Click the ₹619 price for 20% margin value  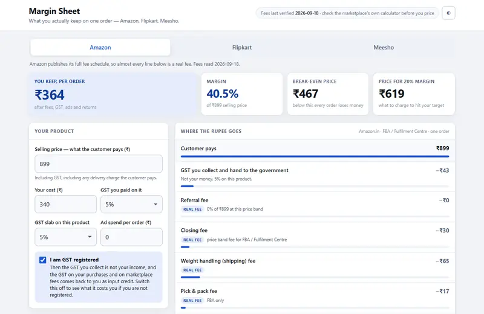tap(391, 94)
